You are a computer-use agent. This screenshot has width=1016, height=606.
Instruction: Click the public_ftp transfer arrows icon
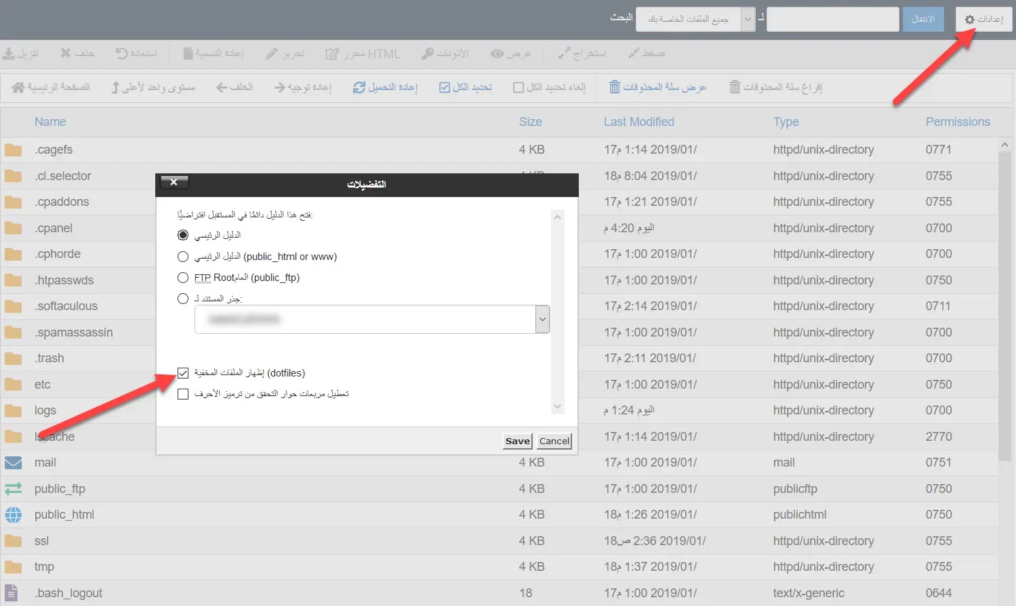click(x=14, y=489)
